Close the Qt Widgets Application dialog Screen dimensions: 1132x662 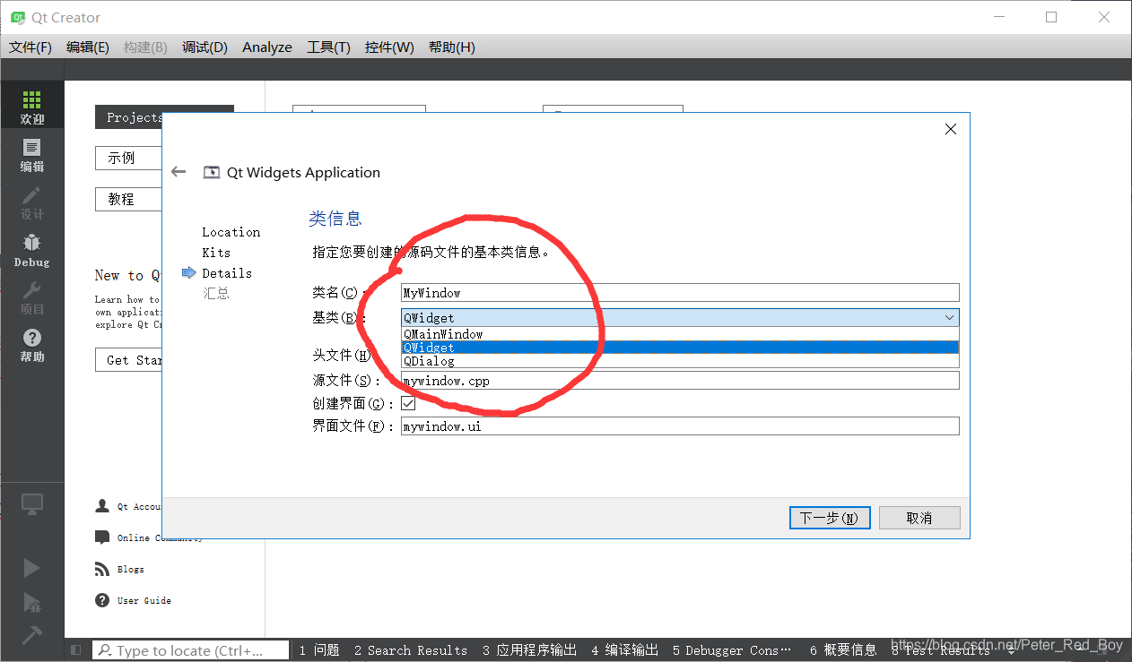(x=951, y=129)
